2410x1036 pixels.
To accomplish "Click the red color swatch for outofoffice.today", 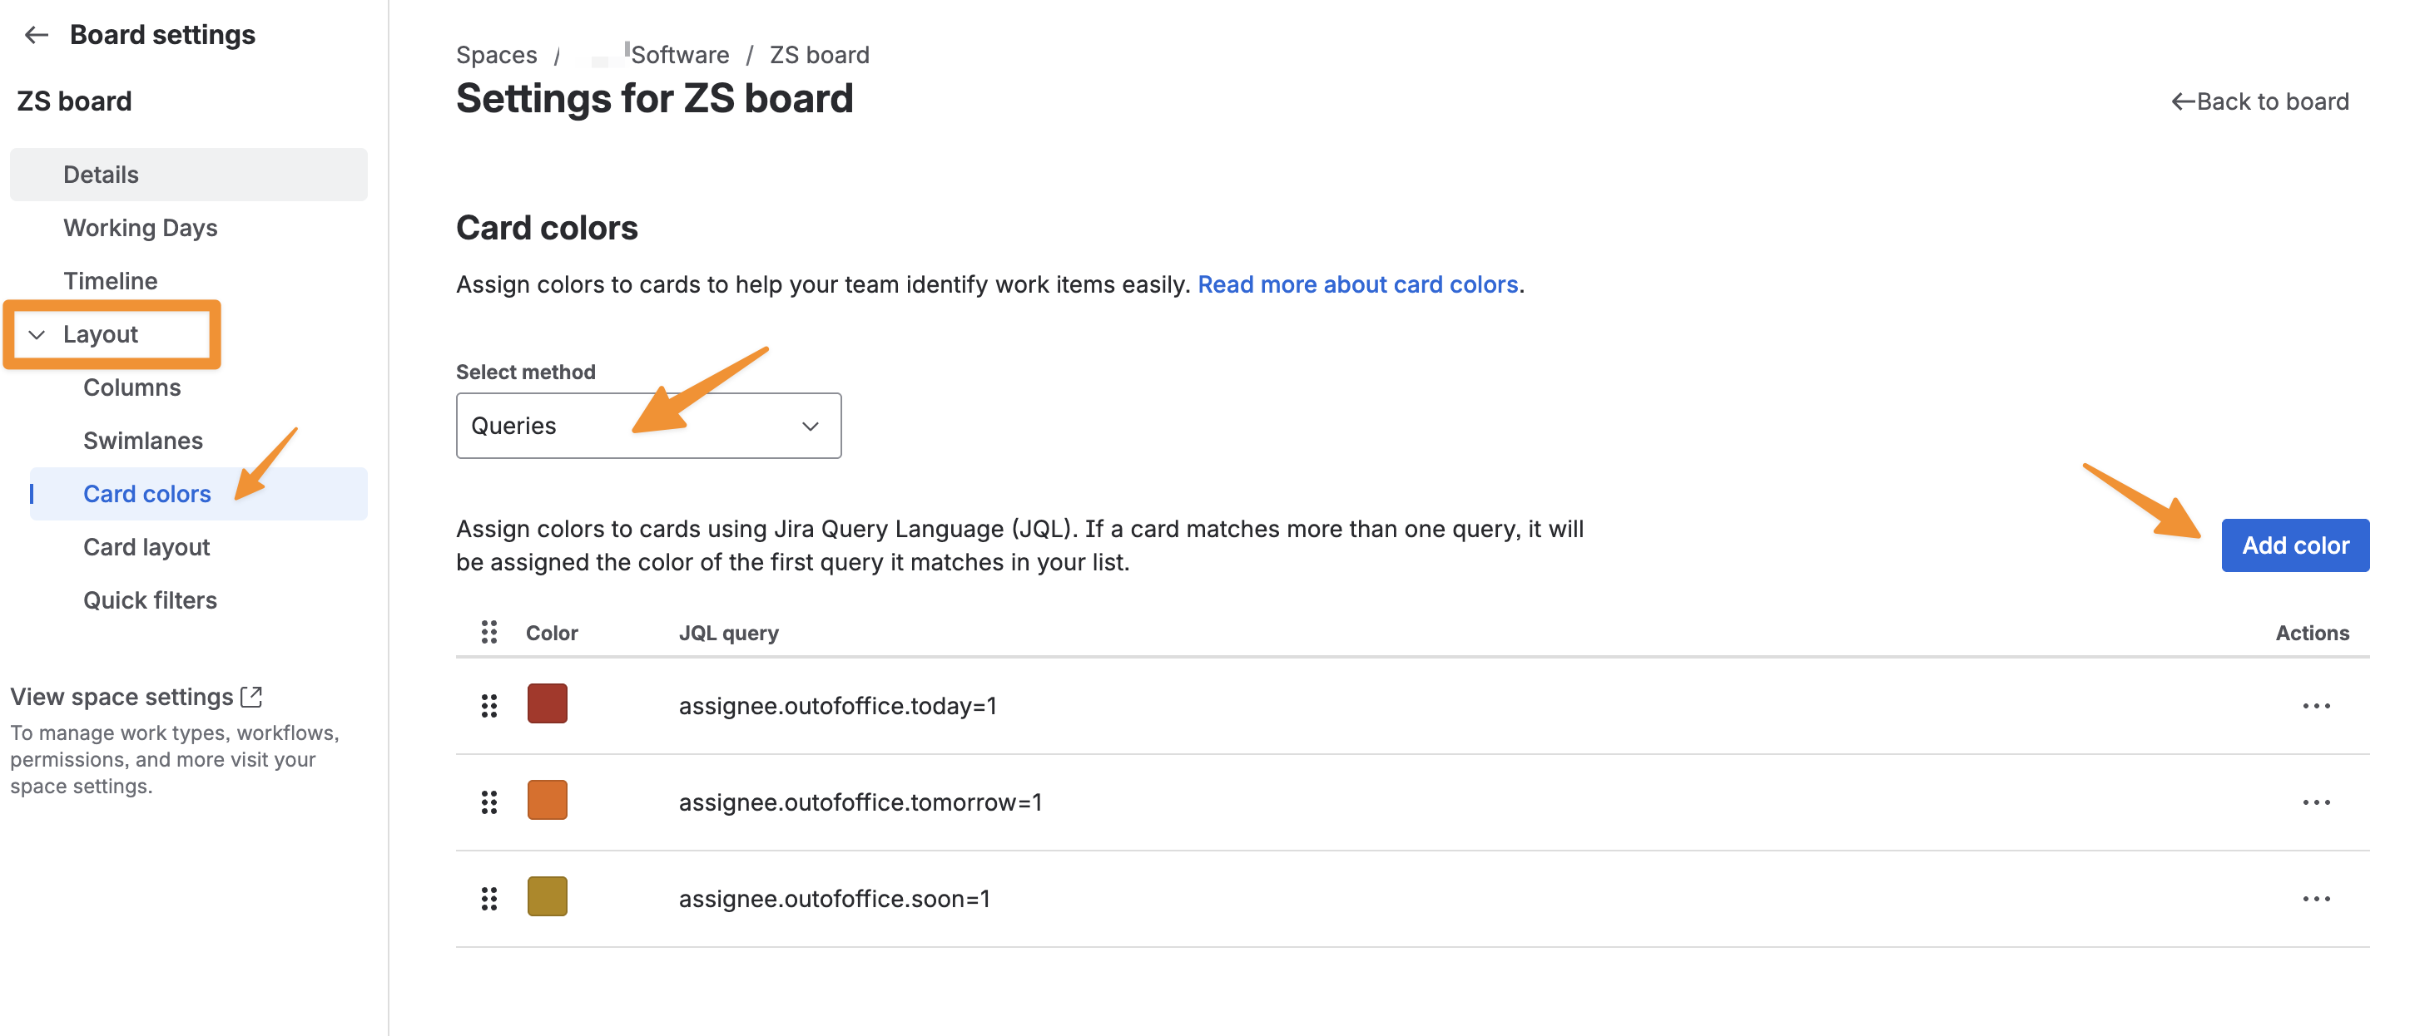I will [x=548, y=704].
